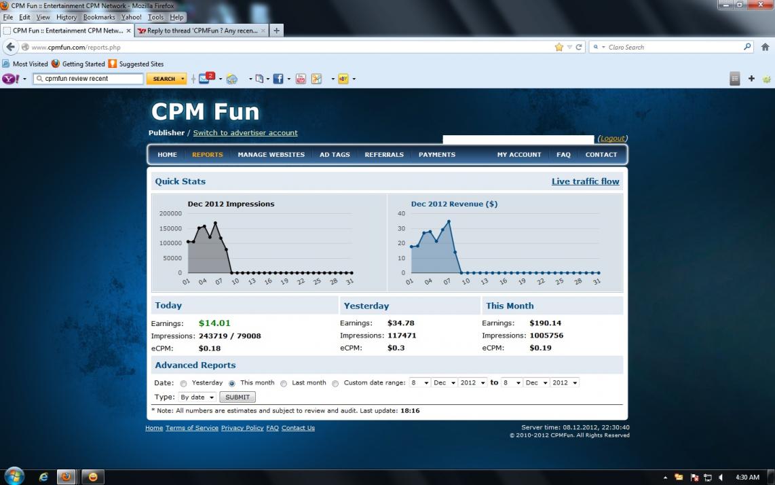
Task: Open REFERRALS in the site navigation
Action: pyautogui.click(x=384, y=154)
